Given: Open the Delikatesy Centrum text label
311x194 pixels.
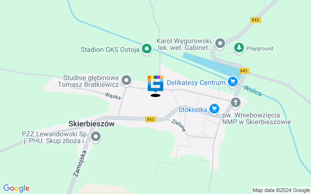Looking at the screenshot, I should [x=196, y=82].
